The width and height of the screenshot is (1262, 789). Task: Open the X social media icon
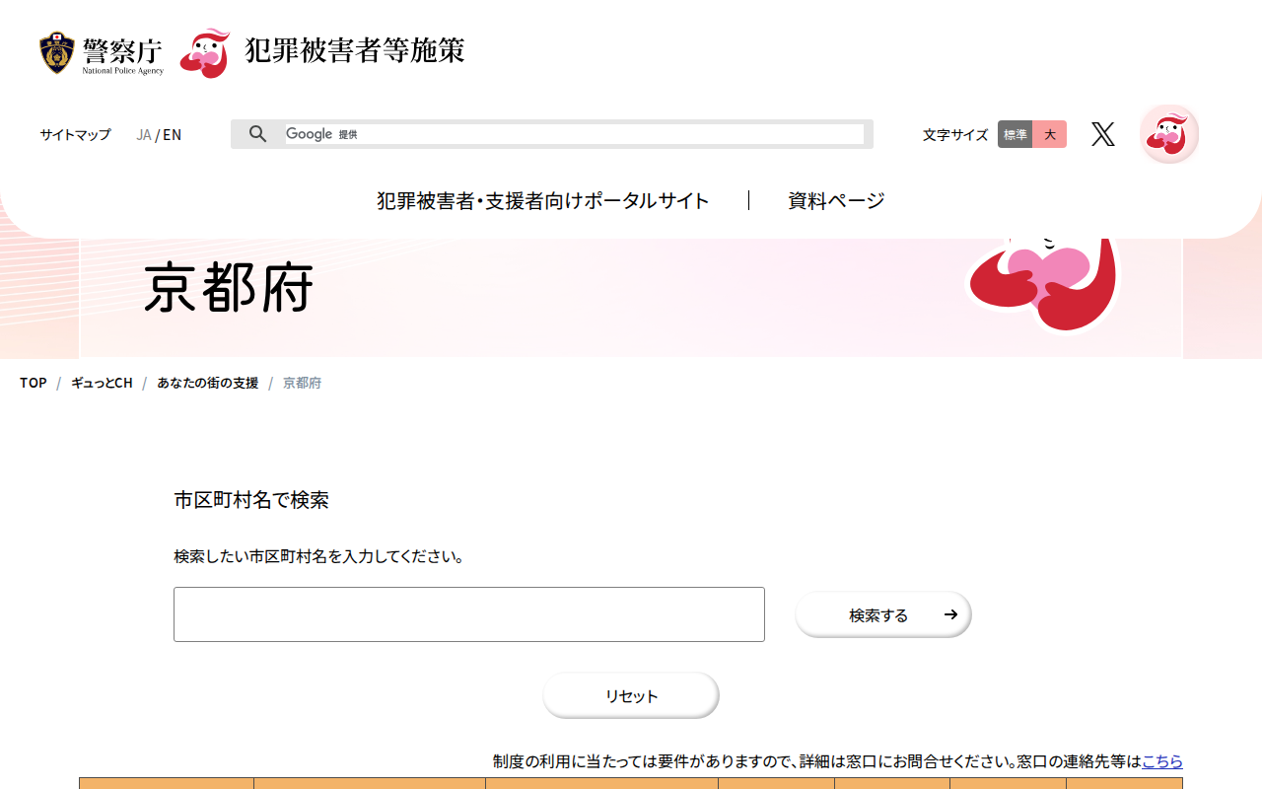[x=1103, y=134]
